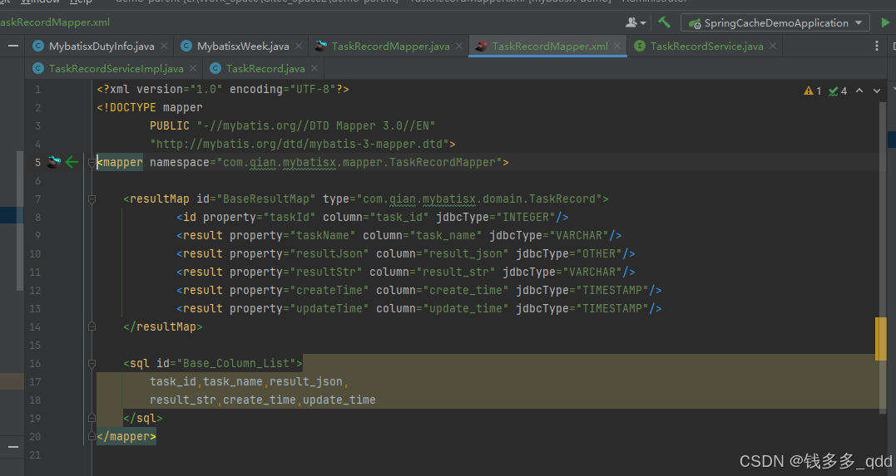Open the SpringCacheDemoApplication run configuration dropdown
Image resolution: width=896 pixels, height=476 pixels.
(x=775, y=22)
